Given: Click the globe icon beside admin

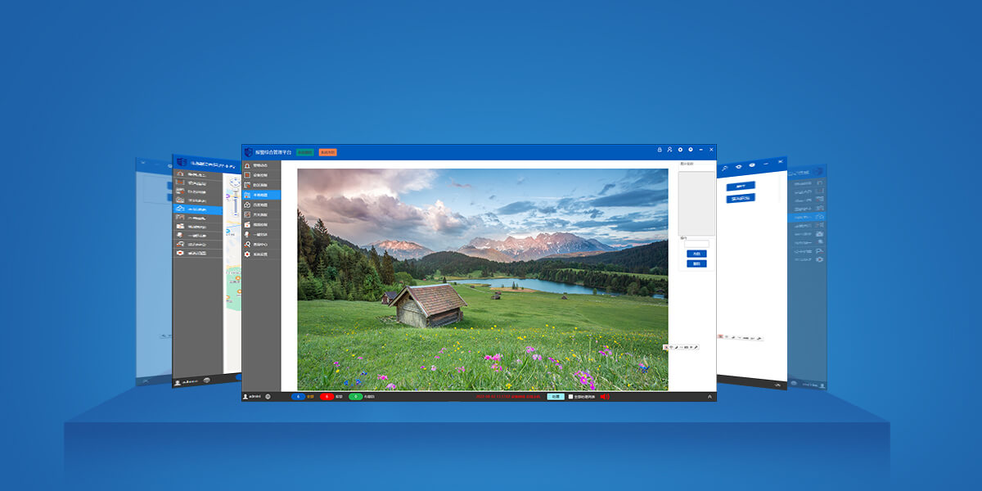Looking at the screenshot, I should (x=268, y=396).
